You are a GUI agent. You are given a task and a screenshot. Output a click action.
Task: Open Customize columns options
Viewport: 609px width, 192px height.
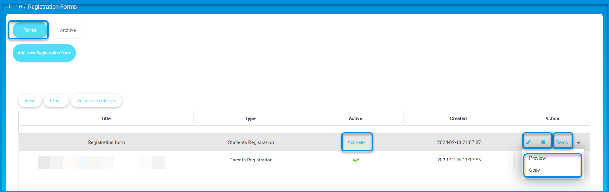pos(96,100)
